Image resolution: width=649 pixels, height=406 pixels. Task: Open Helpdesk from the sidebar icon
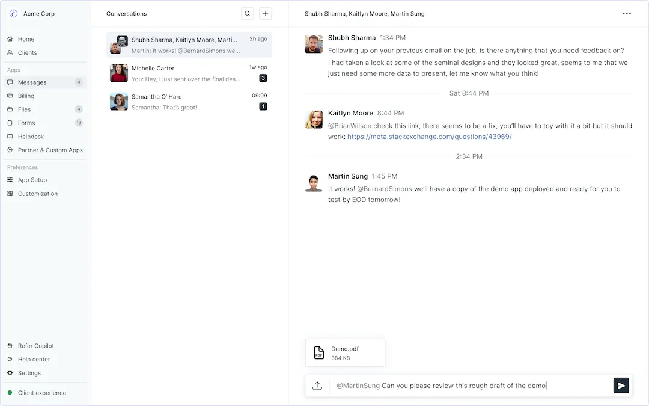(x=10, y=137)
